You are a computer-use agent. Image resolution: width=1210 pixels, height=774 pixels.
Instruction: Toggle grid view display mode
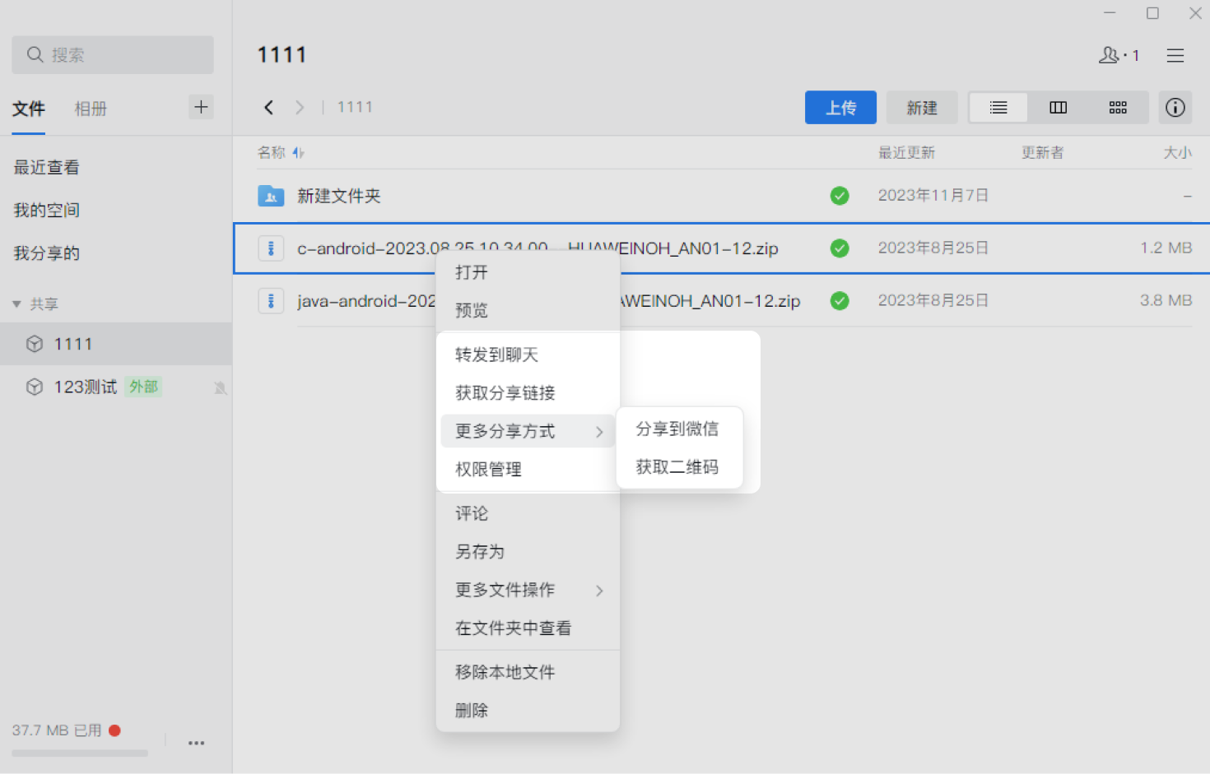[x=1117, y=107]
